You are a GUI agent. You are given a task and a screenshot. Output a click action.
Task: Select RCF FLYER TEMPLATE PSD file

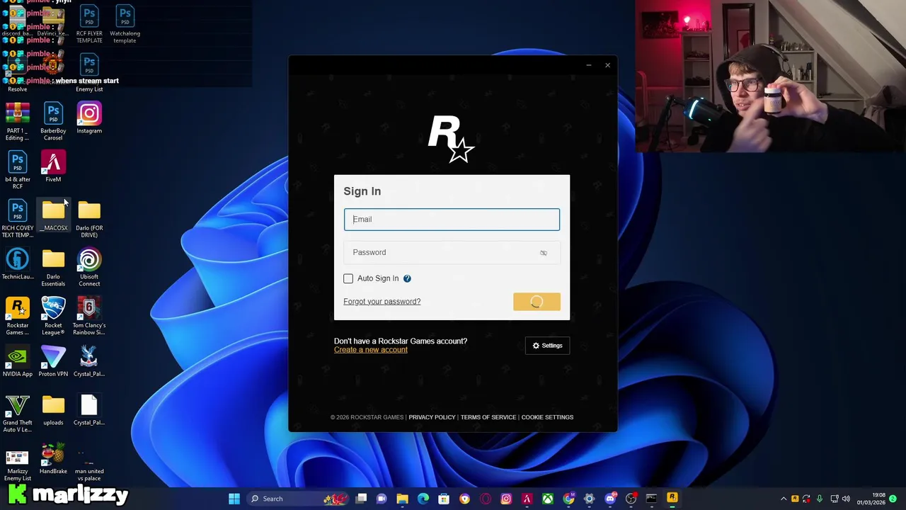click(x=89, y=25)
